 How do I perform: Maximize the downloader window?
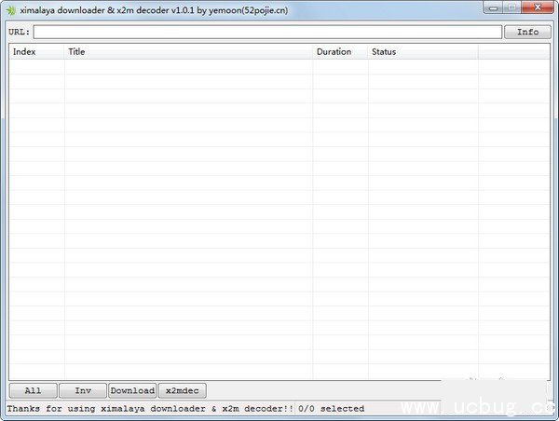(x=511, y=7)
